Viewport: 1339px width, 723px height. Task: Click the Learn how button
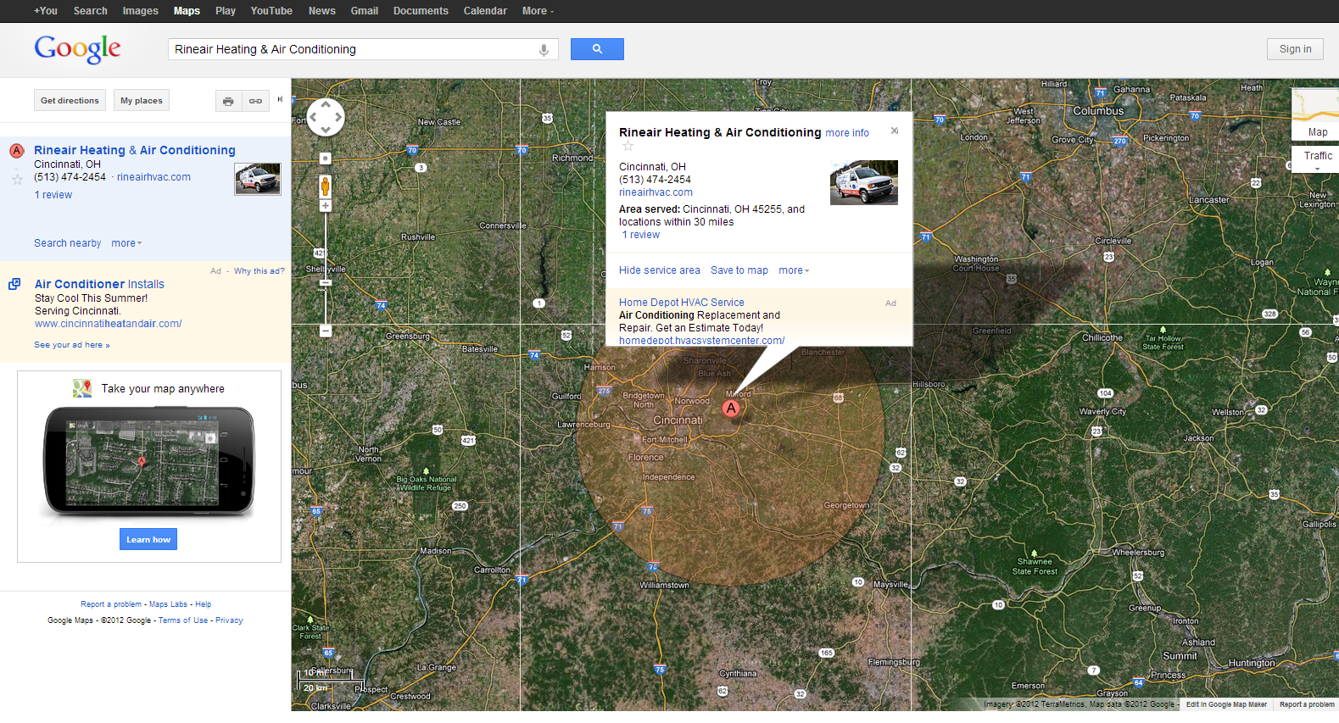click(x=148, y=539)
